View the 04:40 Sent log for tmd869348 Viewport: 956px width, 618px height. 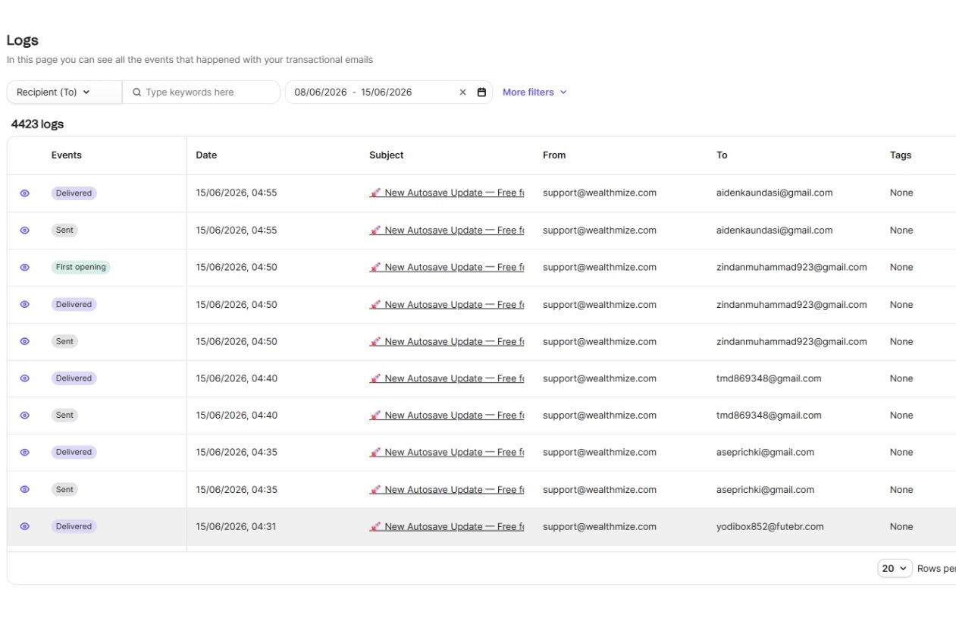click(24, 416)
